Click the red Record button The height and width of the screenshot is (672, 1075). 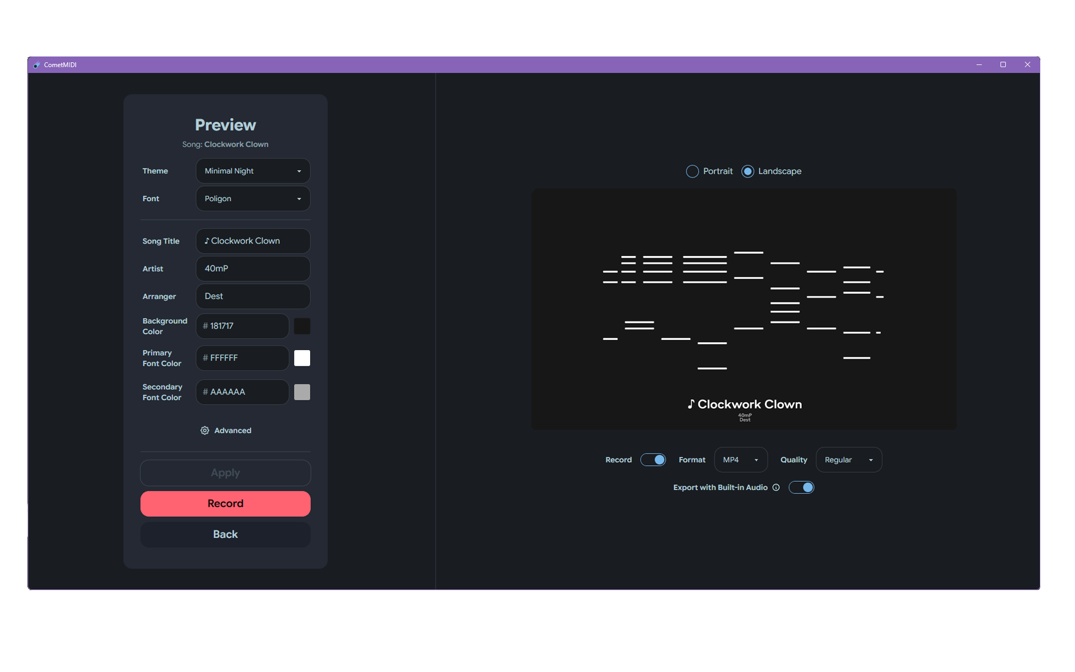click(x=226, y=503)
